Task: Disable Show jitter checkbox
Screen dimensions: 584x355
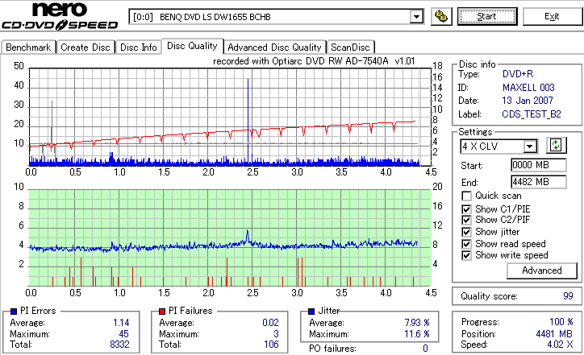Action: (466, 232)
